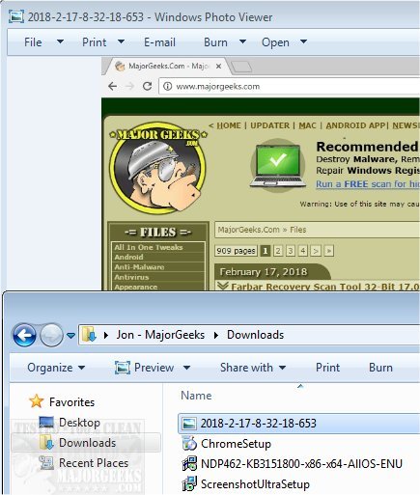The width and height of the screenshot is (420, 495).
Task: Go forward in the Chrome browser
Action: coord(129,86)
